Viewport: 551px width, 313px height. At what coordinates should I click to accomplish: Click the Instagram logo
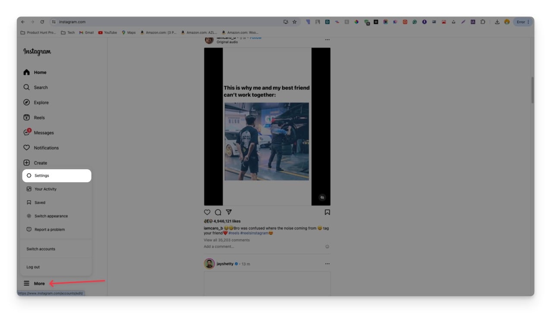point(37,51)
